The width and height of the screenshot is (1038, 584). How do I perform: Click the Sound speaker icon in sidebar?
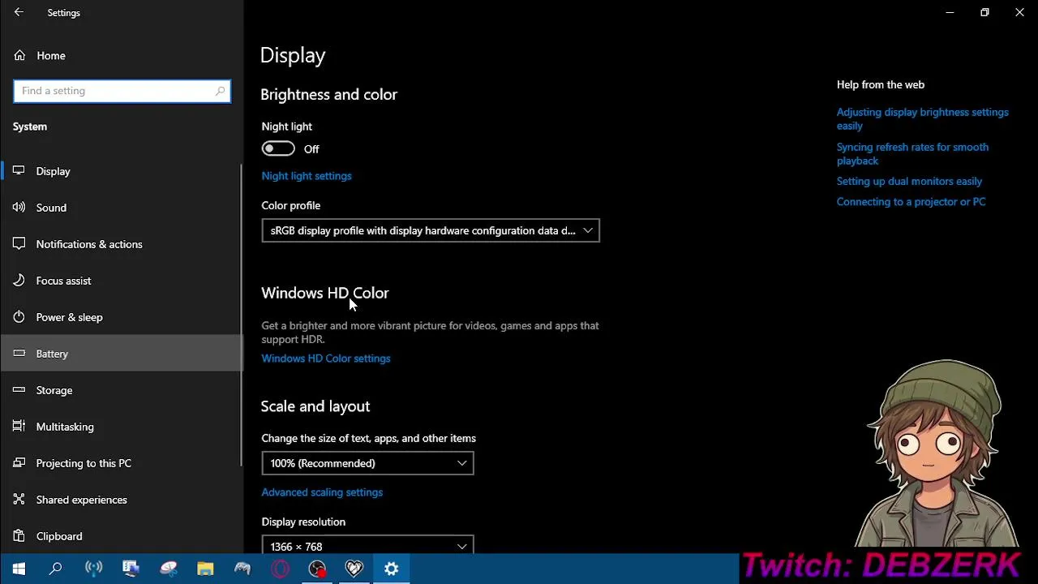19,208
